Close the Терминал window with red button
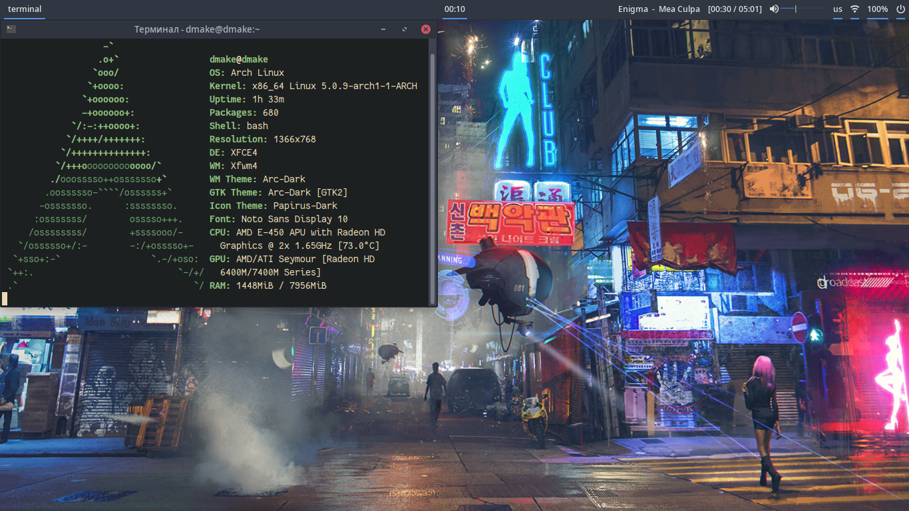The image size is (909, 511). click(426, 29)
